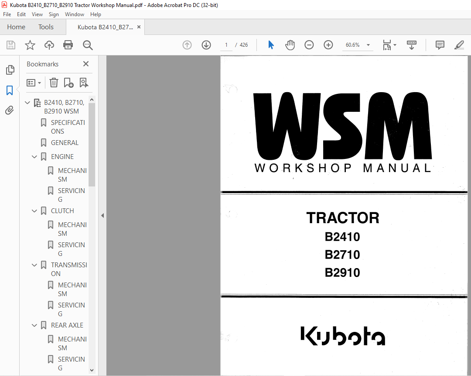This screenshot has height=376, width=471.
Task: Print the document using printer icon
Action: pos(68,45)
